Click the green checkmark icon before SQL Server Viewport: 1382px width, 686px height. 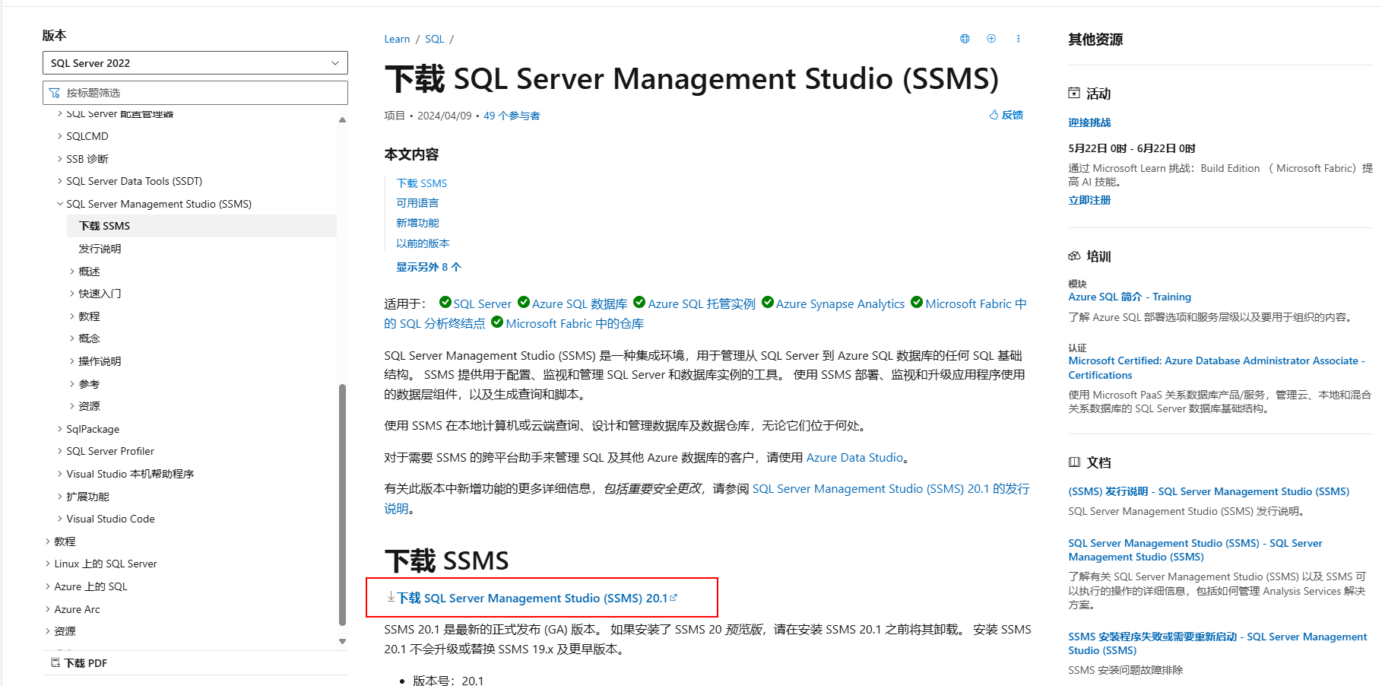click(445, 302)
